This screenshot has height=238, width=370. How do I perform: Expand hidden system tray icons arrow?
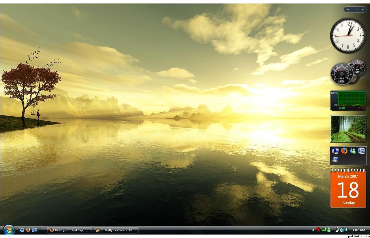click(x=313, y=230)
